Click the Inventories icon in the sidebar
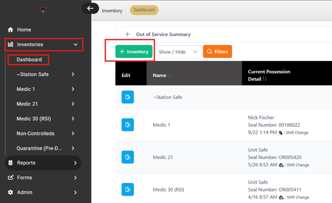 pyautogui.click(x=10, y=45)
